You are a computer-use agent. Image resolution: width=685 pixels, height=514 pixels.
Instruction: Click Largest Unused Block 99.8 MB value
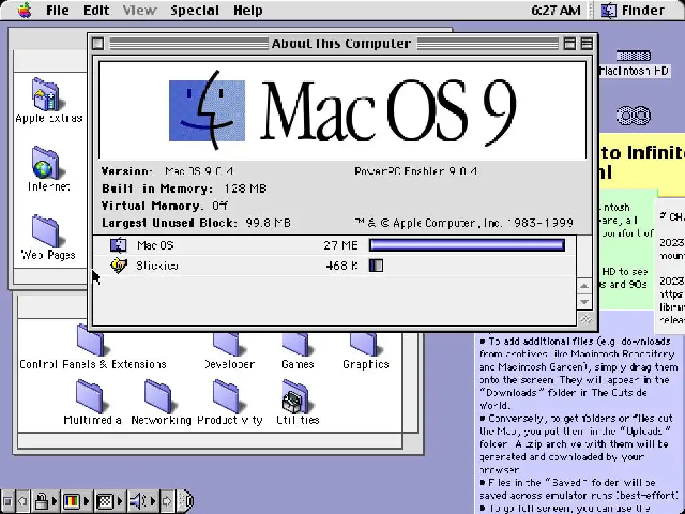[268, 223]
